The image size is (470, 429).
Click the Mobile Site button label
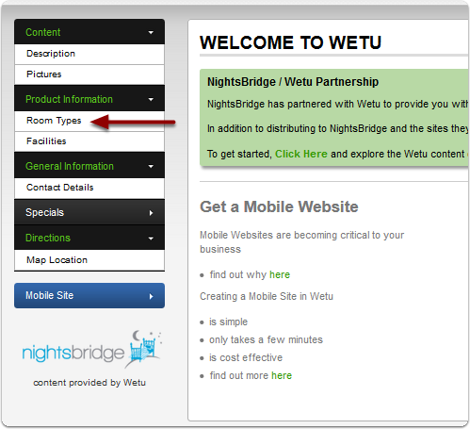[x=49, y=295]
